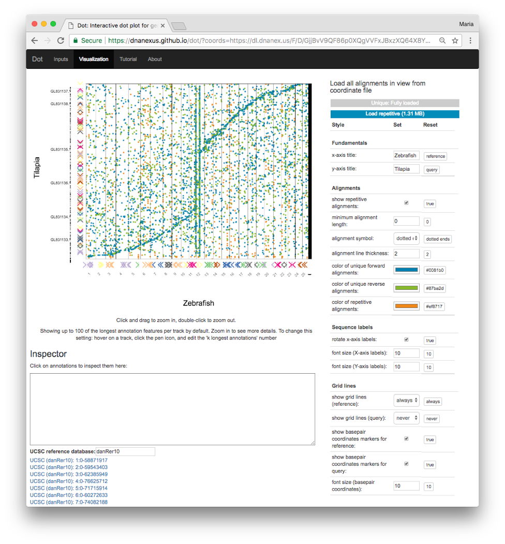Open the Tutorial tab

coord(128,59)
